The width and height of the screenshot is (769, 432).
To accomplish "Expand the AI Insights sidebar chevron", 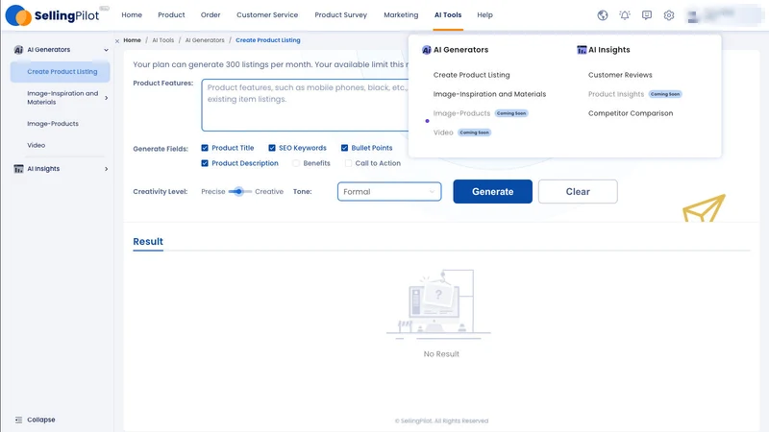I will point(106,169).
